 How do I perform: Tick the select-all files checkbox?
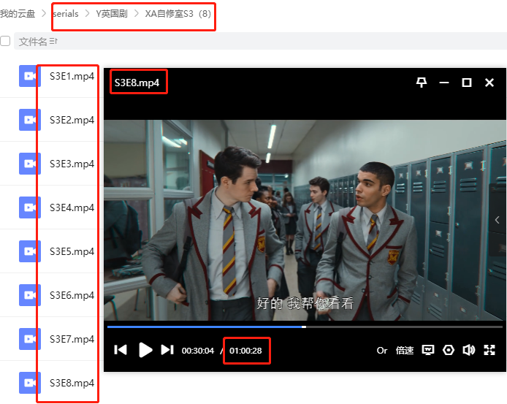pyautogui.click(x=5, y=41)
